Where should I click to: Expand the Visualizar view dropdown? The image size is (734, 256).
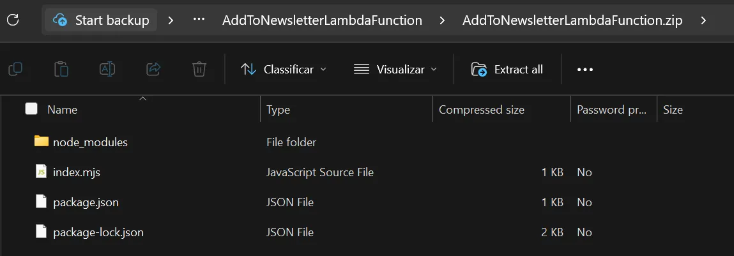pos(395,70)
